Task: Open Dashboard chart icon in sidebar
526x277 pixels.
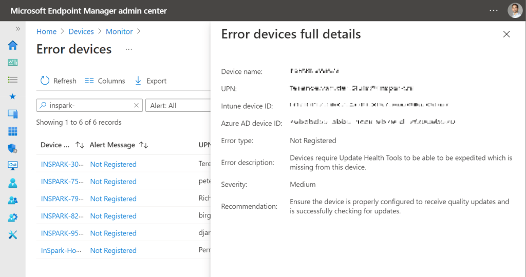Action: [x=13, y=62]
